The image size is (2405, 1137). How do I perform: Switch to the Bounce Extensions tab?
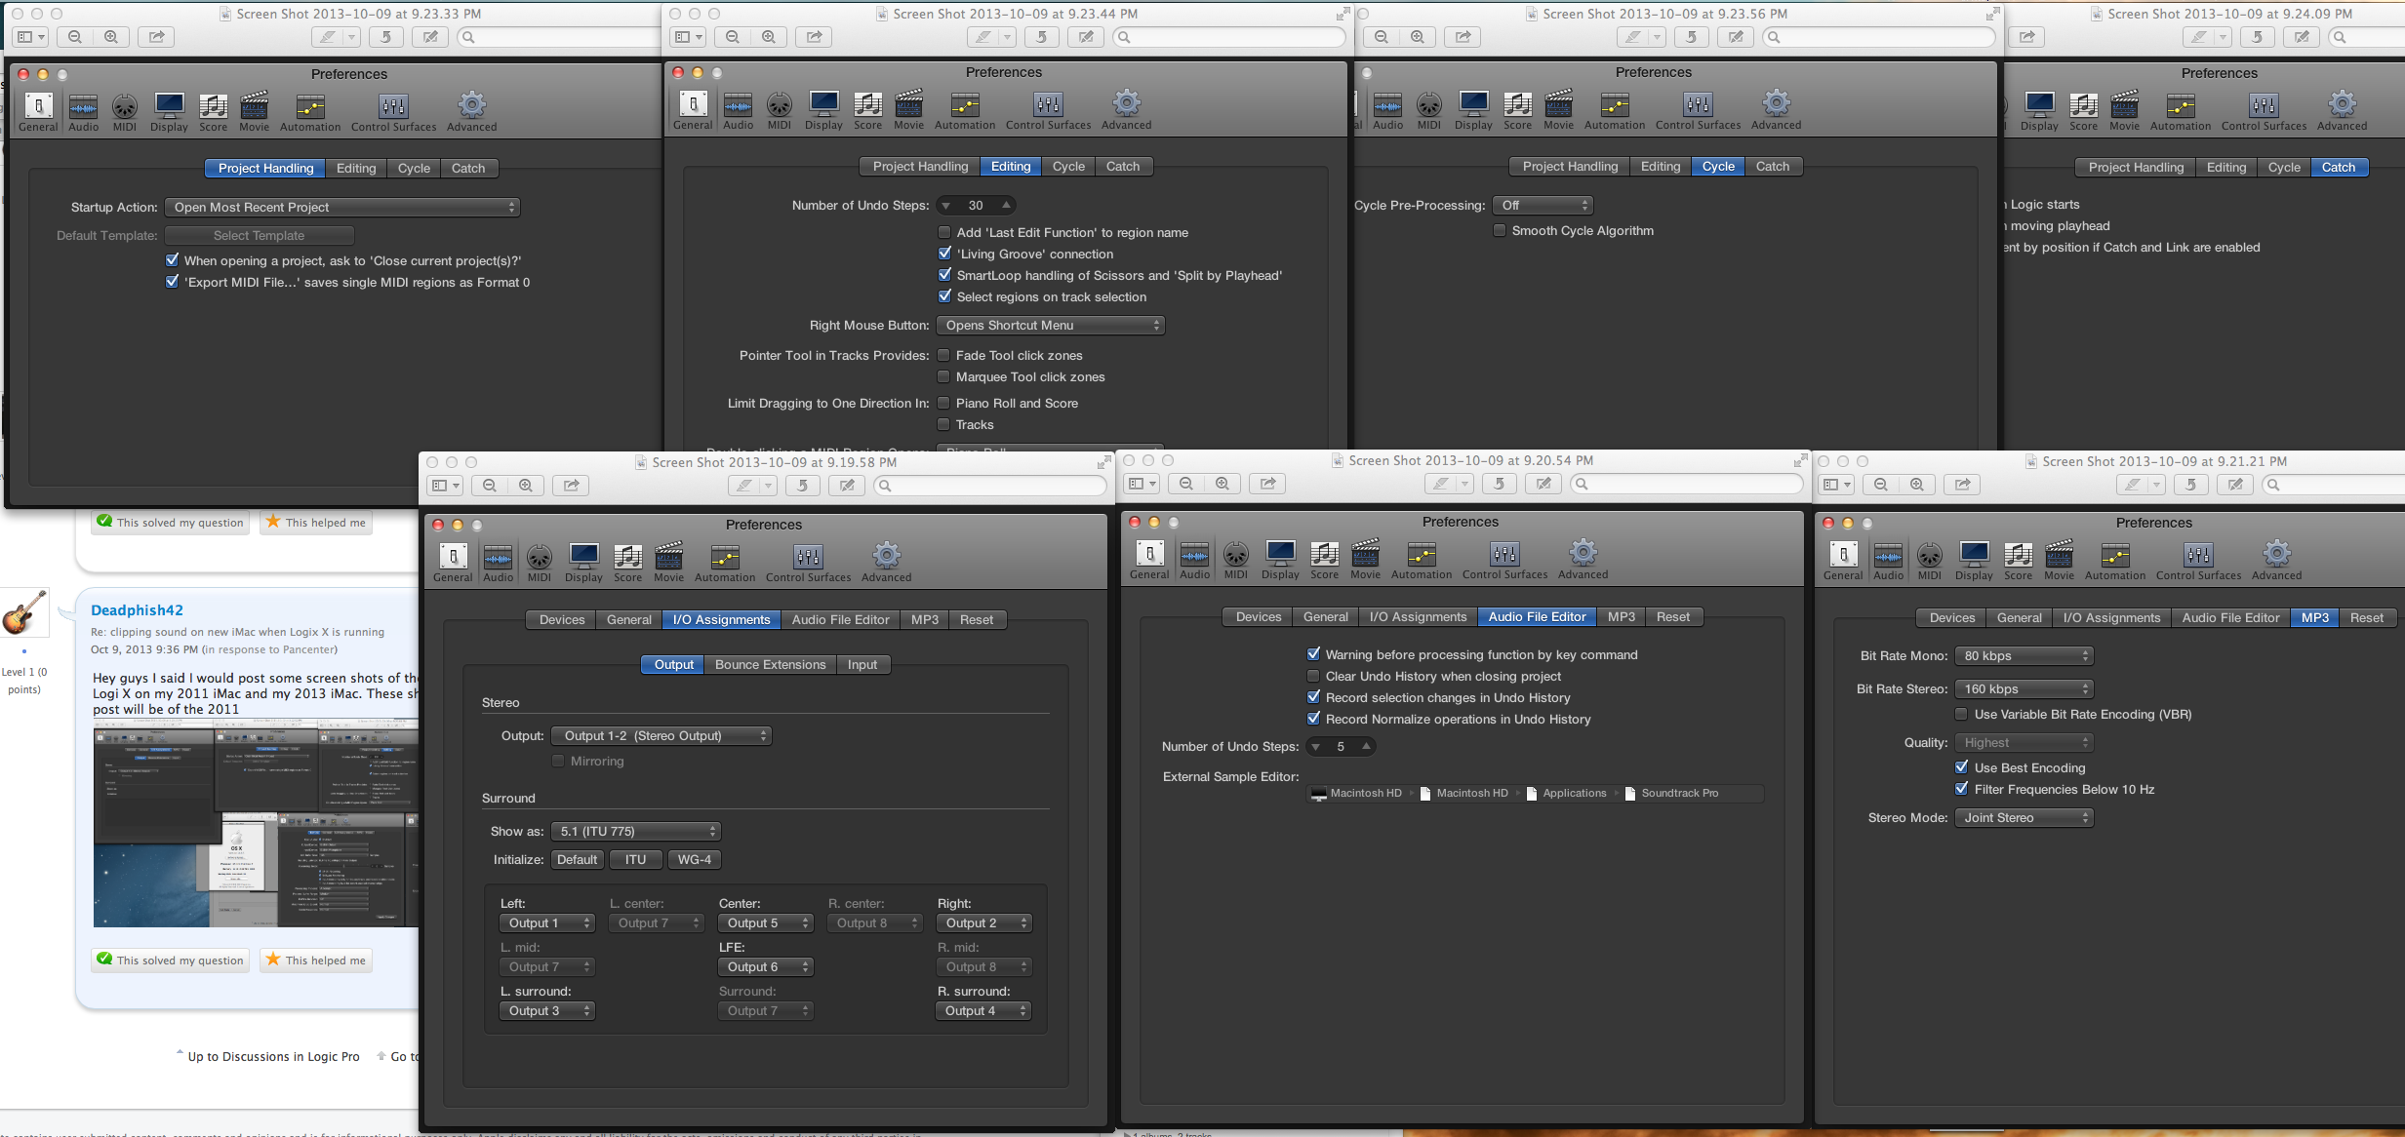770,664
